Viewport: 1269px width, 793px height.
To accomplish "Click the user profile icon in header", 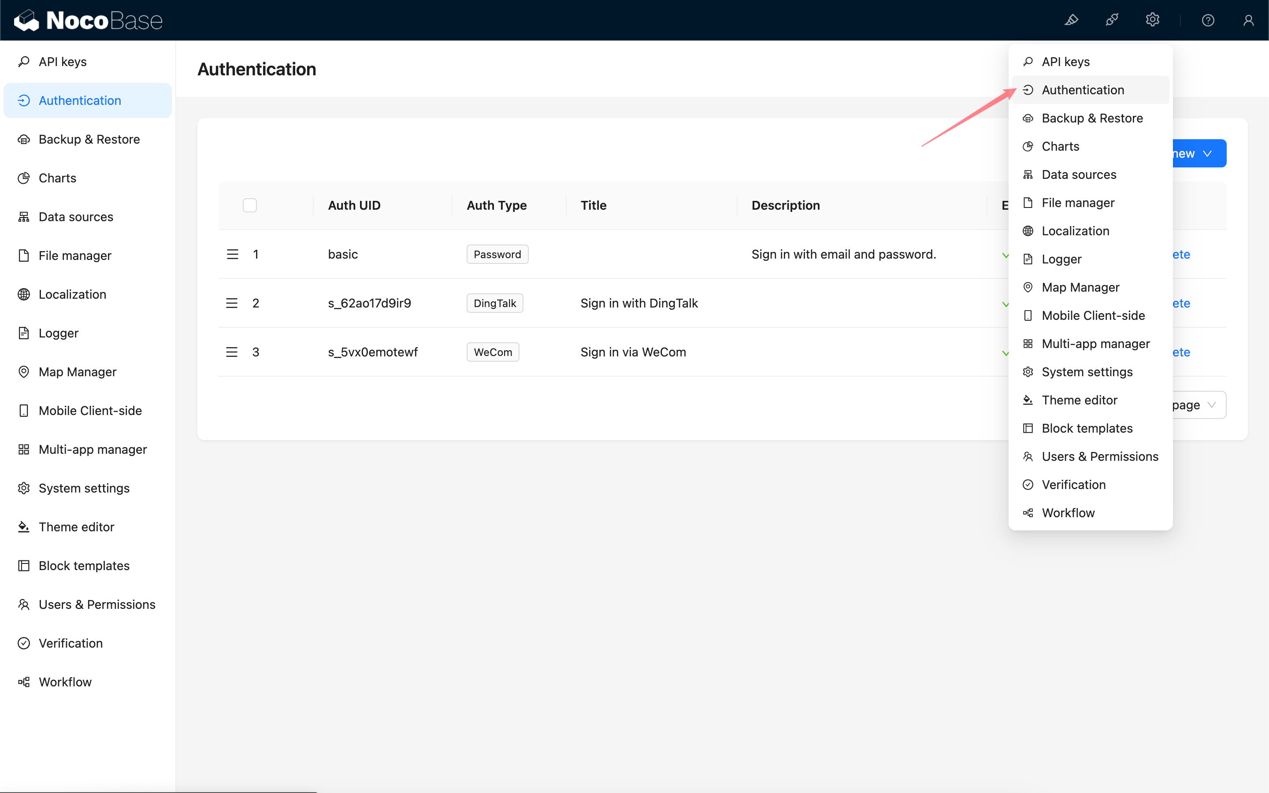I will pyautogui.click(x=1248, y=20).
